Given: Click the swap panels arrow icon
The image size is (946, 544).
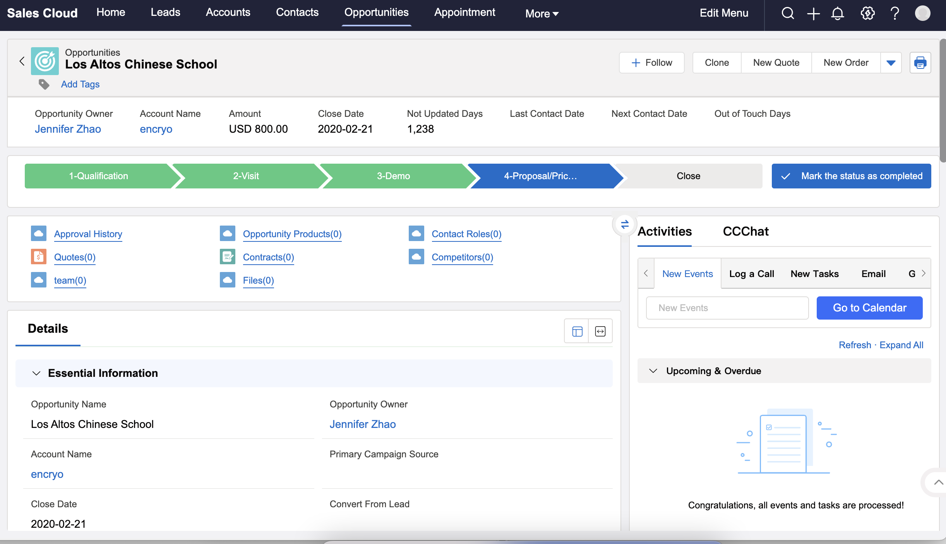Looking at the screenshot, I should coord(624,224).
